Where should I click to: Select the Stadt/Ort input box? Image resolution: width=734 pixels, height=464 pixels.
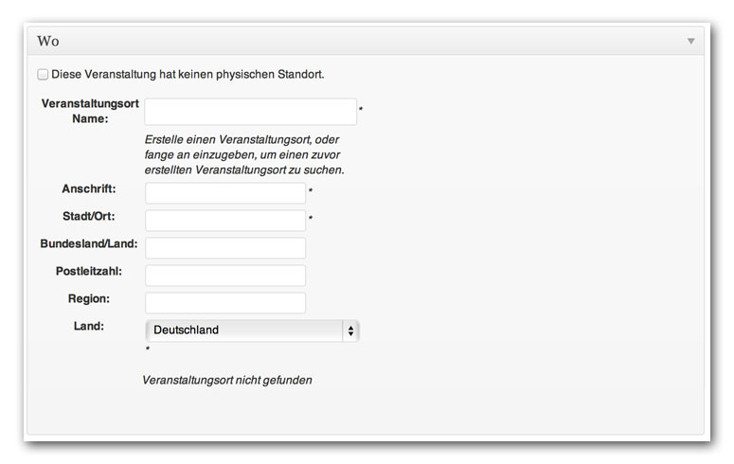pos(225,221)
